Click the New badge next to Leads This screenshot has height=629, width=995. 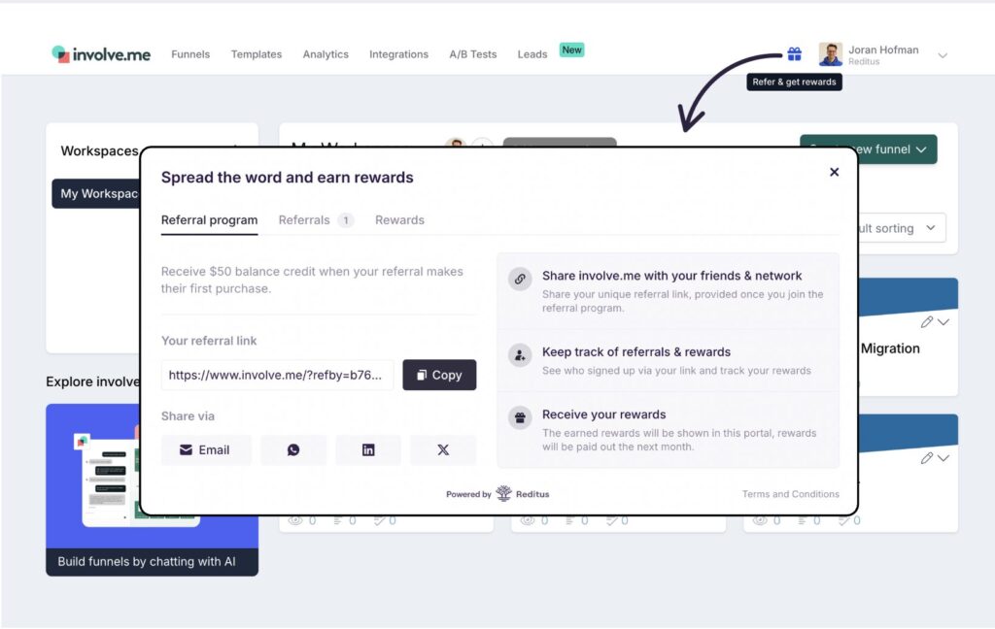point(571,50)
